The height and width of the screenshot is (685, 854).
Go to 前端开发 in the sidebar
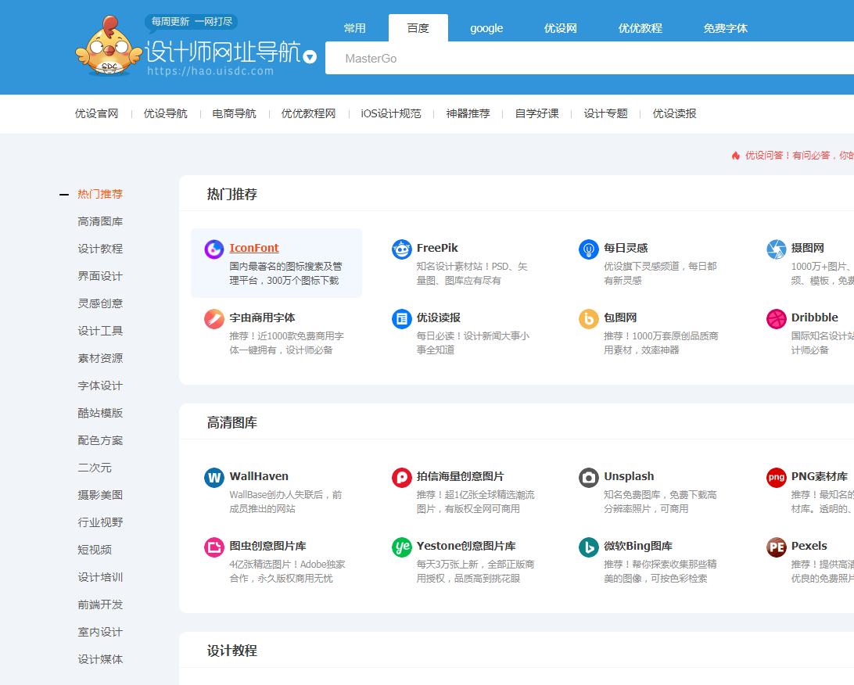point(100,604)
